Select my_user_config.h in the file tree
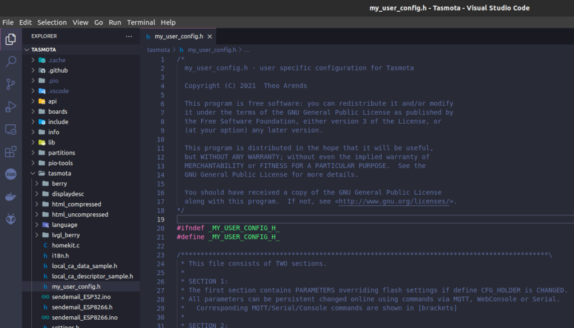The image size is (574, 328). [81, 287]
